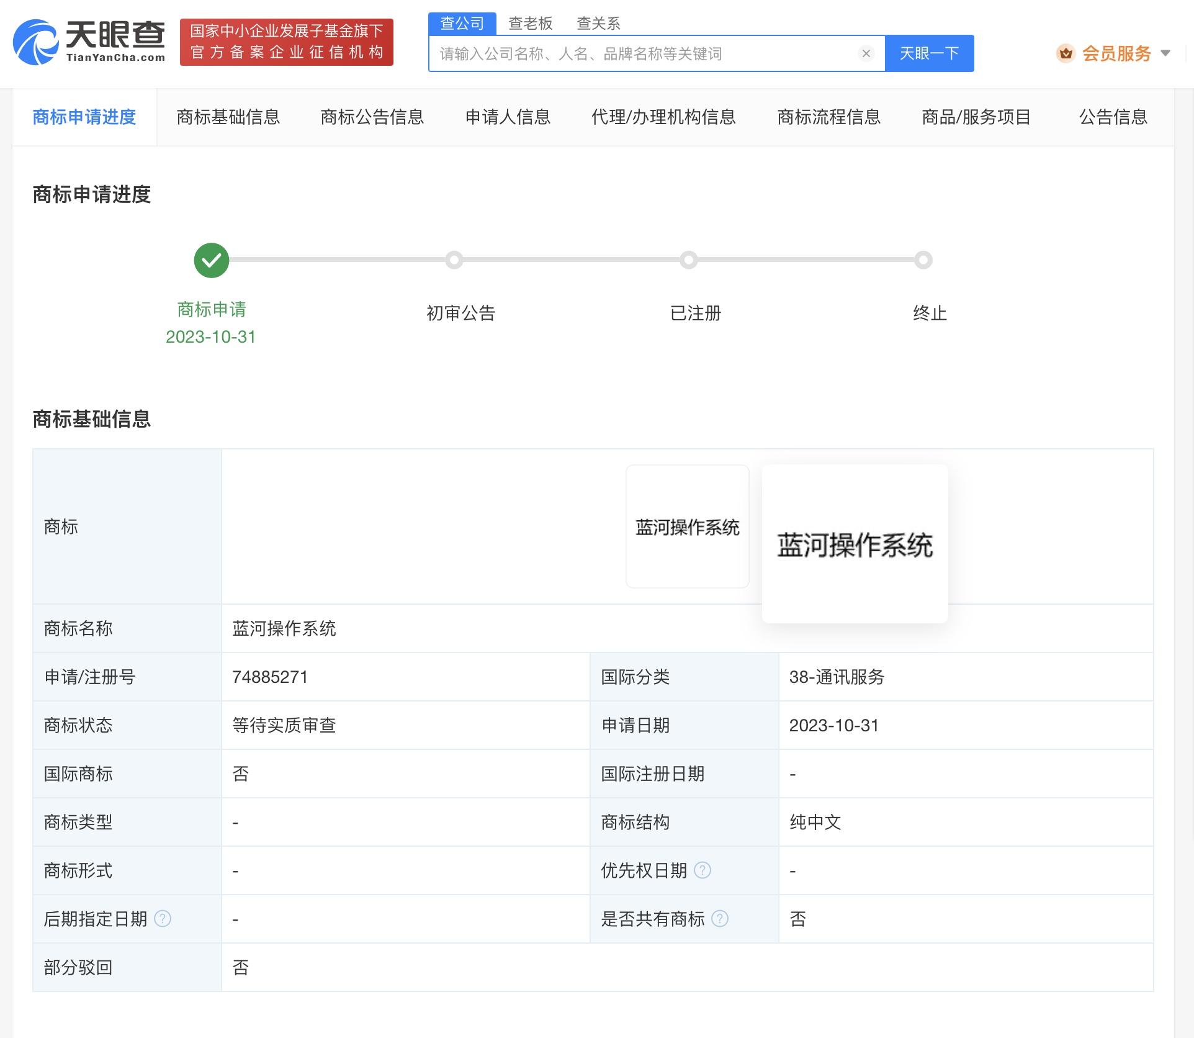
Task: Open the 申请人信息 tab
Action: click(x=508, y=117)
